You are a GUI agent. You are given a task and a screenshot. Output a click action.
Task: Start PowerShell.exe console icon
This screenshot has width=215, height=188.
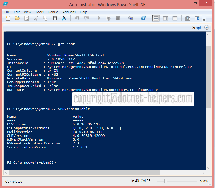click(143, 18)
